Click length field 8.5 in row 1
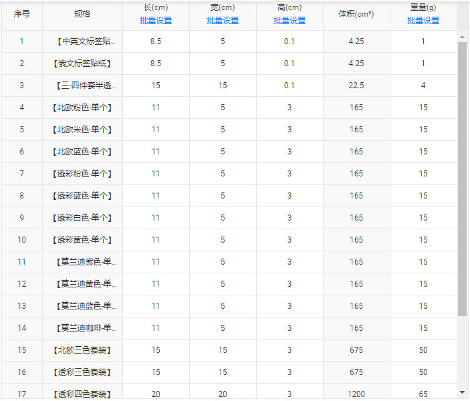 click(x=156, y=41)
